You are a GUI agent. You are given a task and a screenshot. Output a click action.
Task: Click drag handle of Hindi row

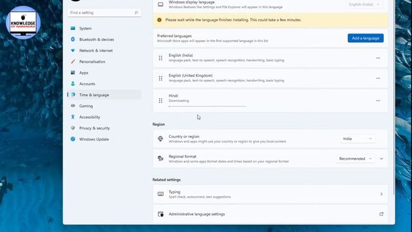coord(160,101)
